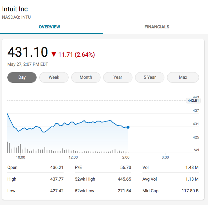Click the blue current-price dot on chart
Viewport: 208px width, 205px height.
(x=128, y=127)
